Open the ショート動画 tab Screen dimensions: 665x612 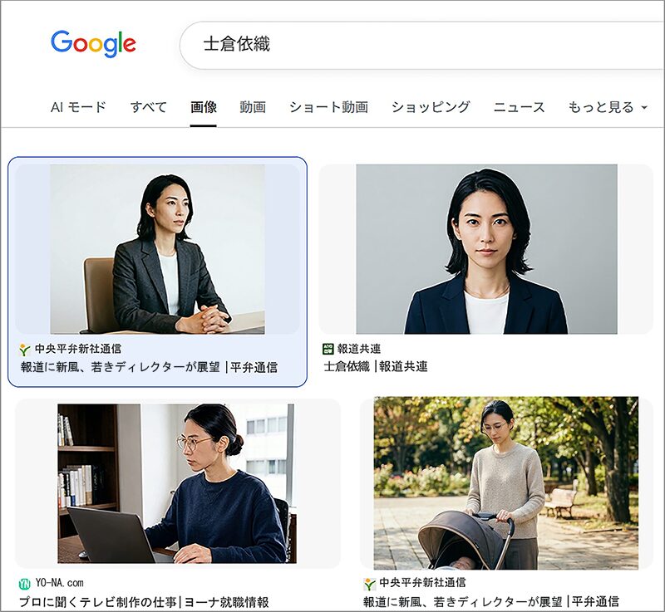point(328,107)
